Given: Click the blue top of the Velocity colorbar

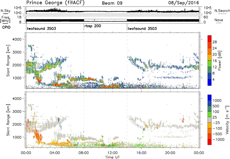Looking at the screenshot, I should pyautogui.click(x=210, y=98).
